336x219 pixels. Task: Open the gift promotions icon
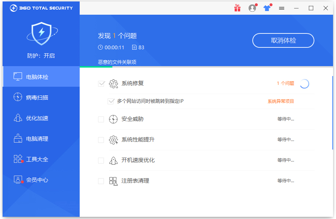pos(237,8)
